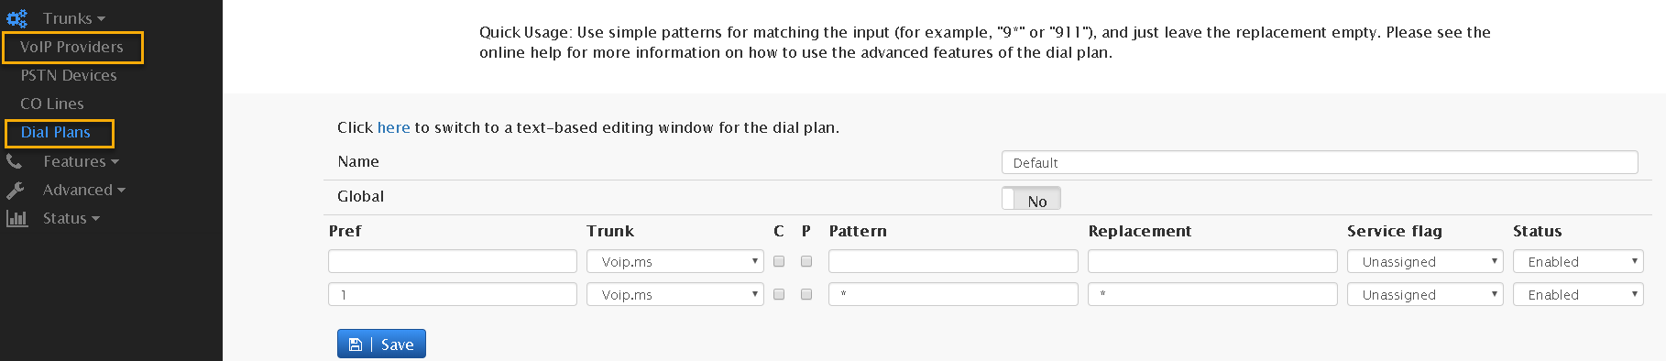The width and height of the screenshot is (1666, 361).
Task: Open the second row Unassigned service flag dropdown
Action: (1425, 294)
